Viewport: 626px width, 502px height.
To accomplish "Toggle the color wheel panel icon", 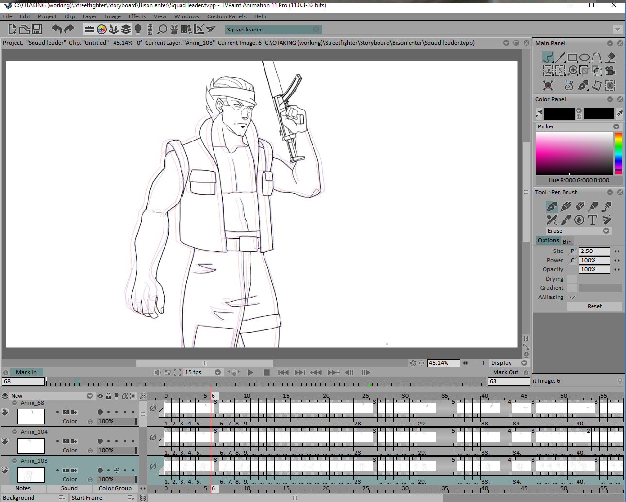I will click(x=101, y=30).
